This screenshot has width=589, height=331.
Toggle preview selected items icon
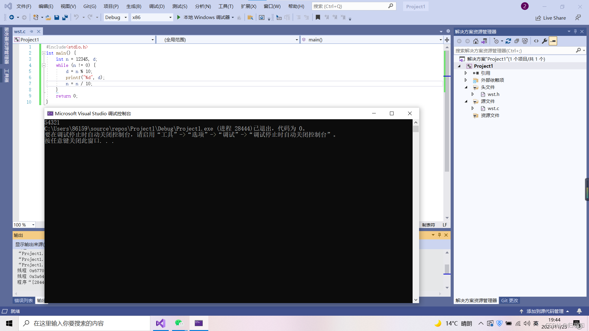pos(553,41)
